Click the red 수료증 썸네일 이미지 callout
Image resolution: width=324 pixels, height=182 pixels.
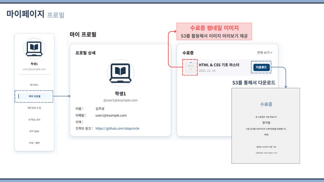point(214,31)
